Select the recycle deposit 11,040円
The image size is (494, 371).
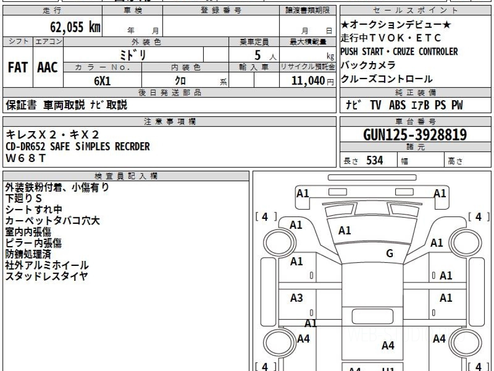(312, 81)
